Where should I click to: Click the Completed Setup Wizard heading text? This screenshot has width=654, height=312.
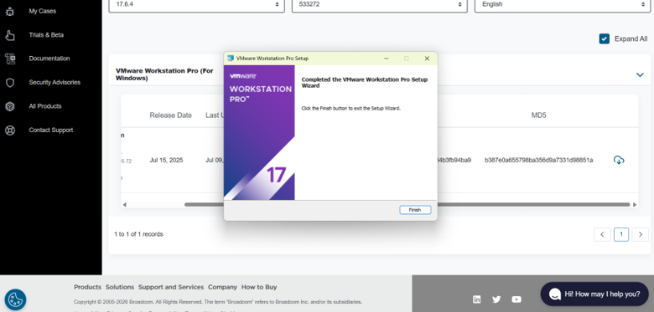365,82
